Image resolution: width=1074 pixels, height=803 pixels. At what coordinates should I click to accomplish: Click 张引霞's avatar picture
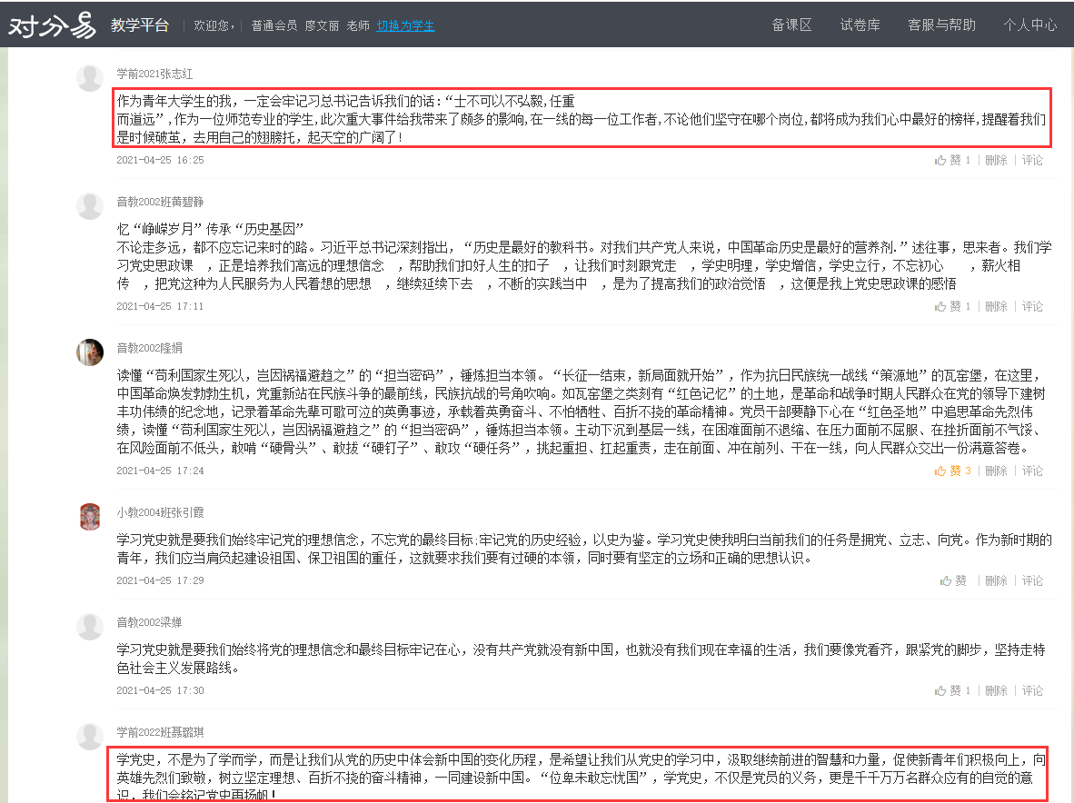coord(90,516)
